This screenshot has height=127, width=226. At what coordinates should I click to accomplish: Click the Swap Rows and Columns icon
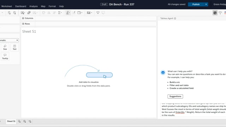(44, 13)
